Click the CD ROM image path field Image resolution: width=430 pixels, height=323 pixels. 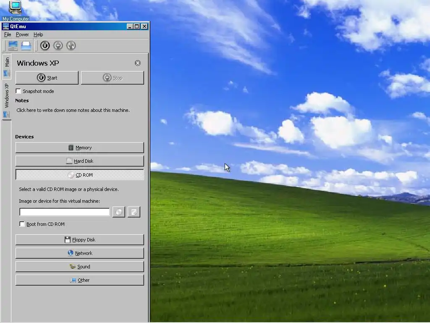coord(64,212)
